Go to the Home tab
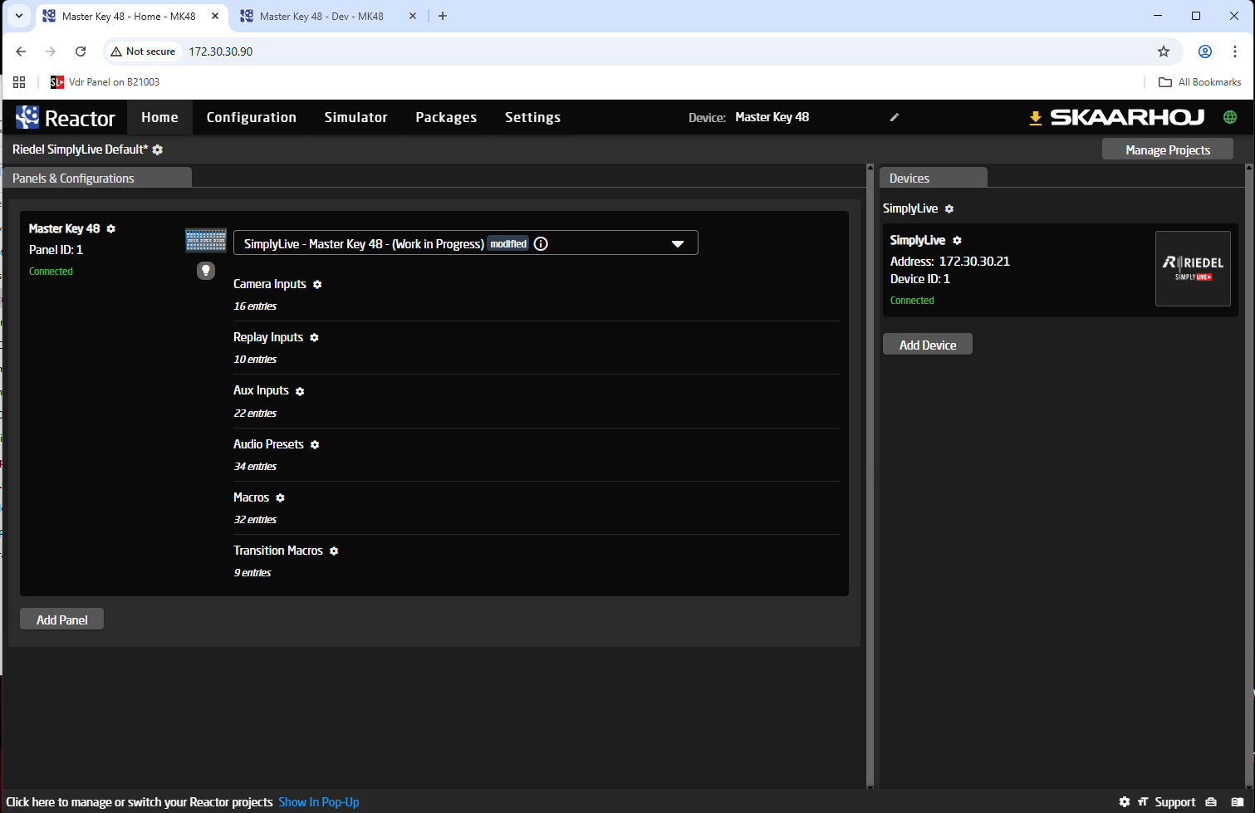1255x813 pixels. pos(159,117)
